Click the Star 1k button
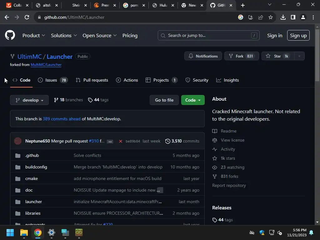 pos(278,56)
